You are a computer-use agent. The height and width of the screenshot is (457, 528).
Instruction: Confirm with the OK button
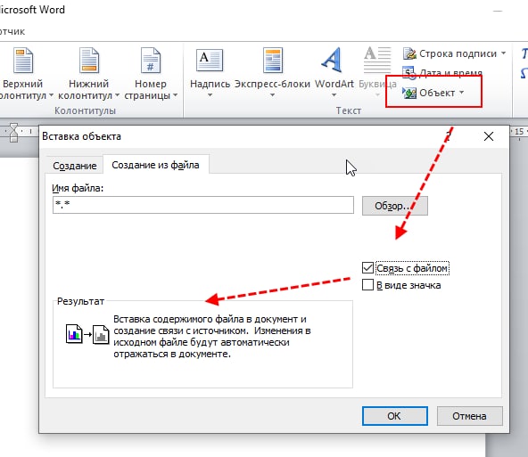pos(394,416)
